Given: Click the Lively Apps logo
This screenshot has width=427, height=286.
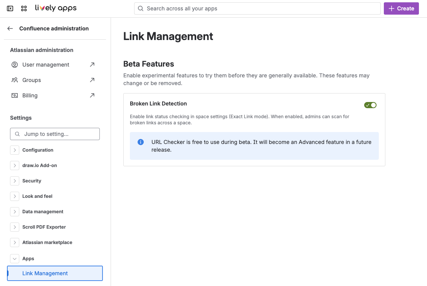Looking at the screenshot, I should coord(55,8).
